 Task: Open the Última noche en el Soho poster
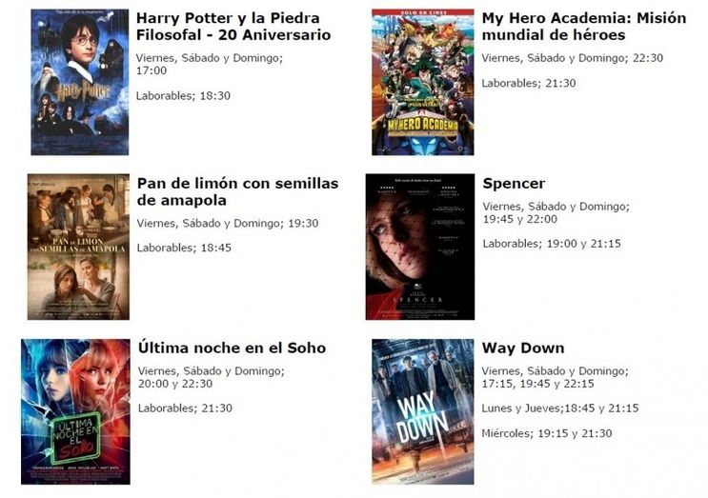(75, 412)
